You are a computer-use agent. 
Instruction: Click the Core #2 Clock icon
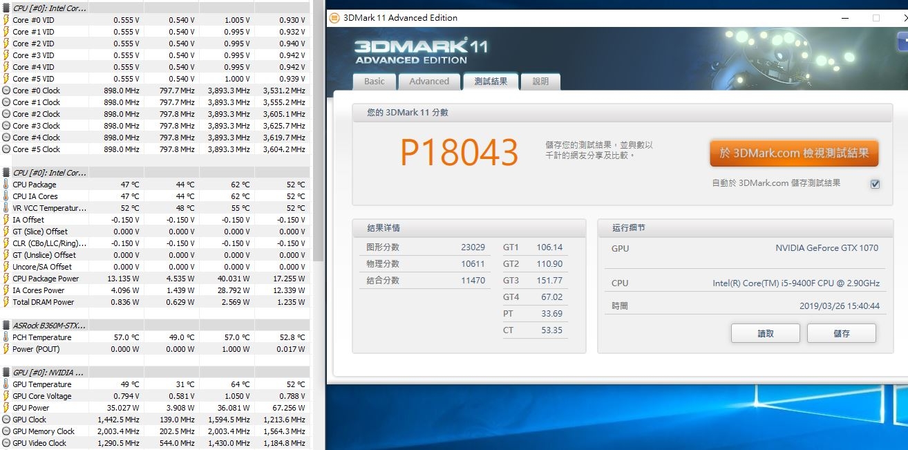click(x=6, y=114)
